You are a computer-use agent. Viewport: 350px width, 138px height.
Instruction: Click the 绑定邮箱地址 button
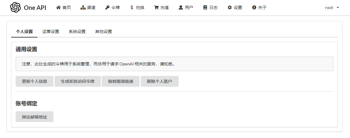coord(35,117)
